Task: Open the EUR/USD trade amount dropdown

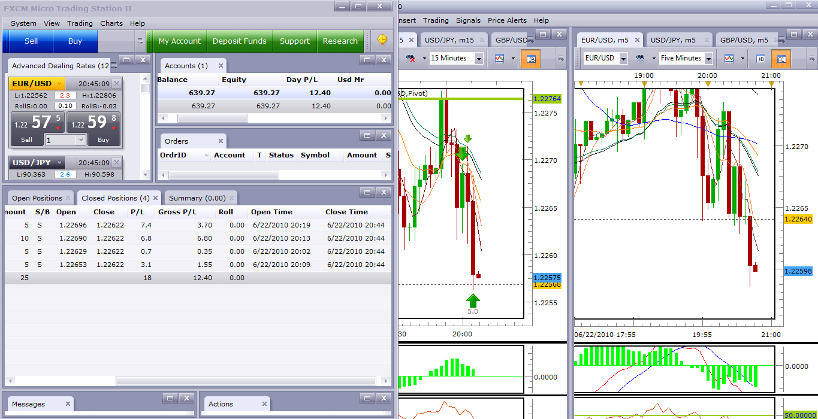Action: (82, 140)
